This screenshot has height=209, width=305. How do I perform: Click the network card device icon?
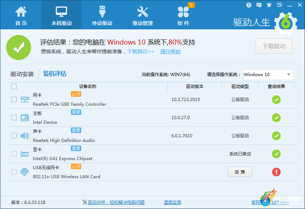(x=25, y=100)
